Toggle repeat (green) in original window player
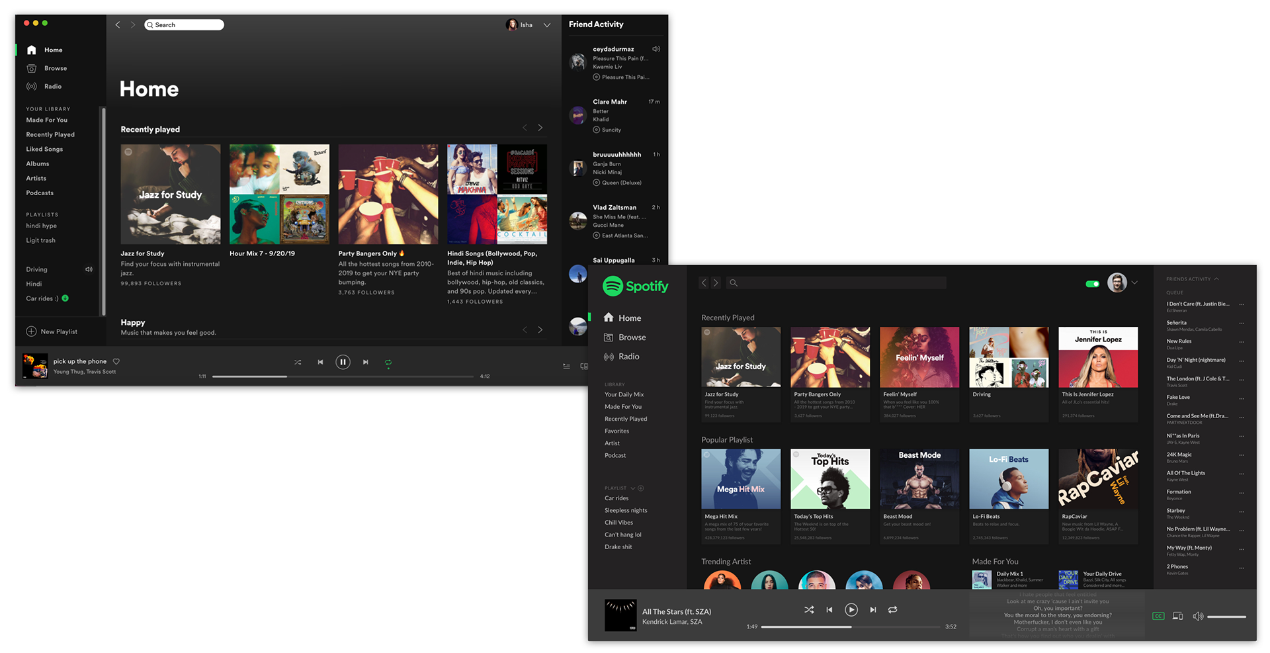 click(388, 363)
